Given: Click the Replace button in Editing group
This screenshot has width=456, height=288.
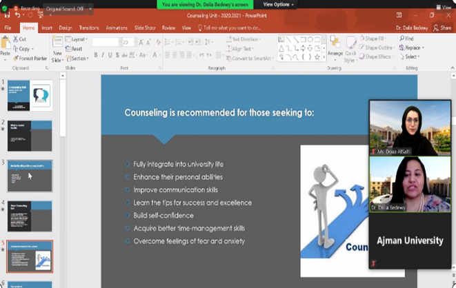Looking at the screenshot, I should (x=411, y=48).
